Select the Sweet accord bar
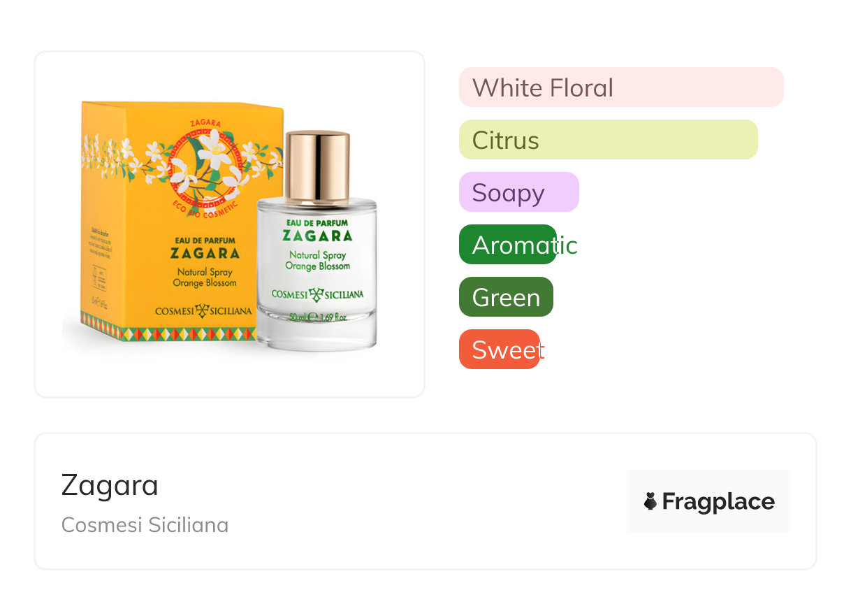Image resolution: width=851 pixels, height=604 pixels. point(500,350)
